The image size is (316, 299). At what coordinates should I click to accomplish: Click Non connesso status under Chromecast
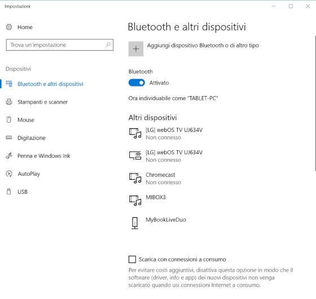click(x=164, y=183)
